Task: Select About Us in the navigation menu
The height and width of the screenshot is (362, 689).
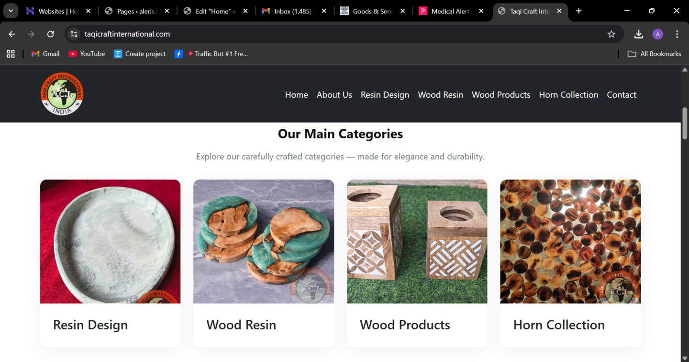Action: click(334, 95)
